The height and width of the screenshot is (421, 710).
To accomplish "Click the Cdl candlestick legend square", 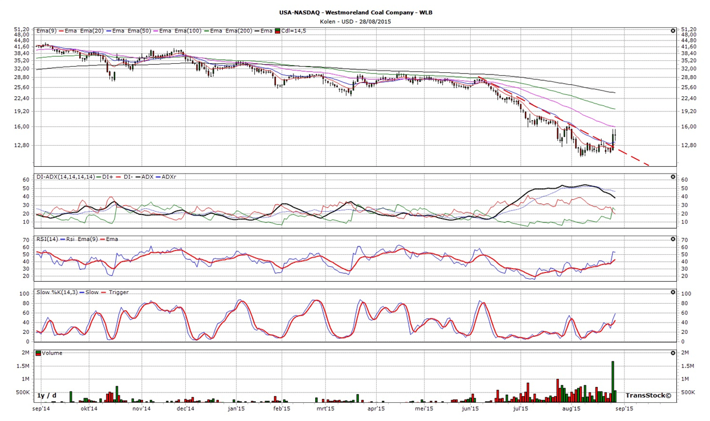I will 278,31.
